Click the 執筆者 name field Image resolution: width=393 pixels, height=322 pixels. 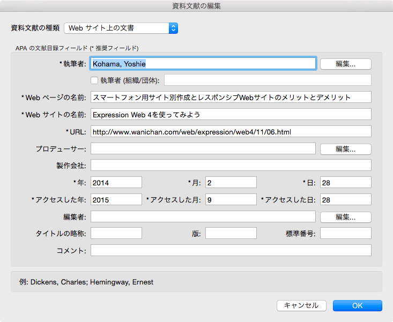click(203, 64)
